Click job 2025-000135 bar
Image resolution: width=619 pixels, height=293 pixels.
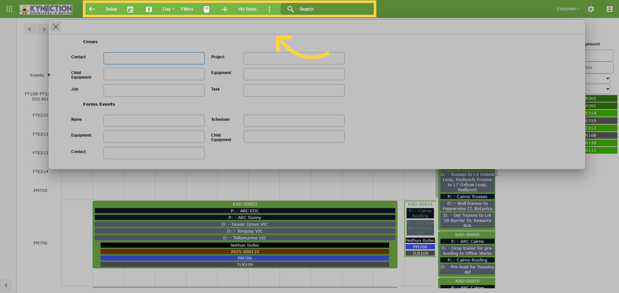coord(245,252)
